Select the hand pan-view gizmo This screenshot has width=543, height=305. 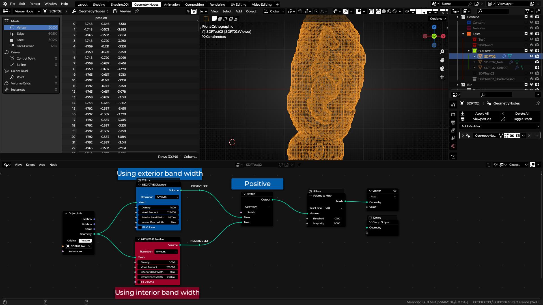[x=442, y=60]
